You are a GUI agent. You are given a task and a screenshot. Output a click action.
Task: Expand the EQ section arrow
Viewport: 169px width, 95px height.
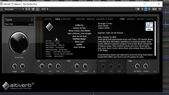[x=94, y=72]
